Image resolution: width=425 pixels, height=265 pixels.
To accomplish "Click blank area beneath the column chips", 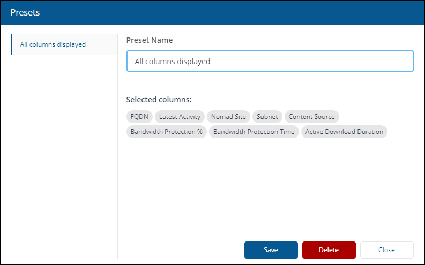I will (268, 187).
